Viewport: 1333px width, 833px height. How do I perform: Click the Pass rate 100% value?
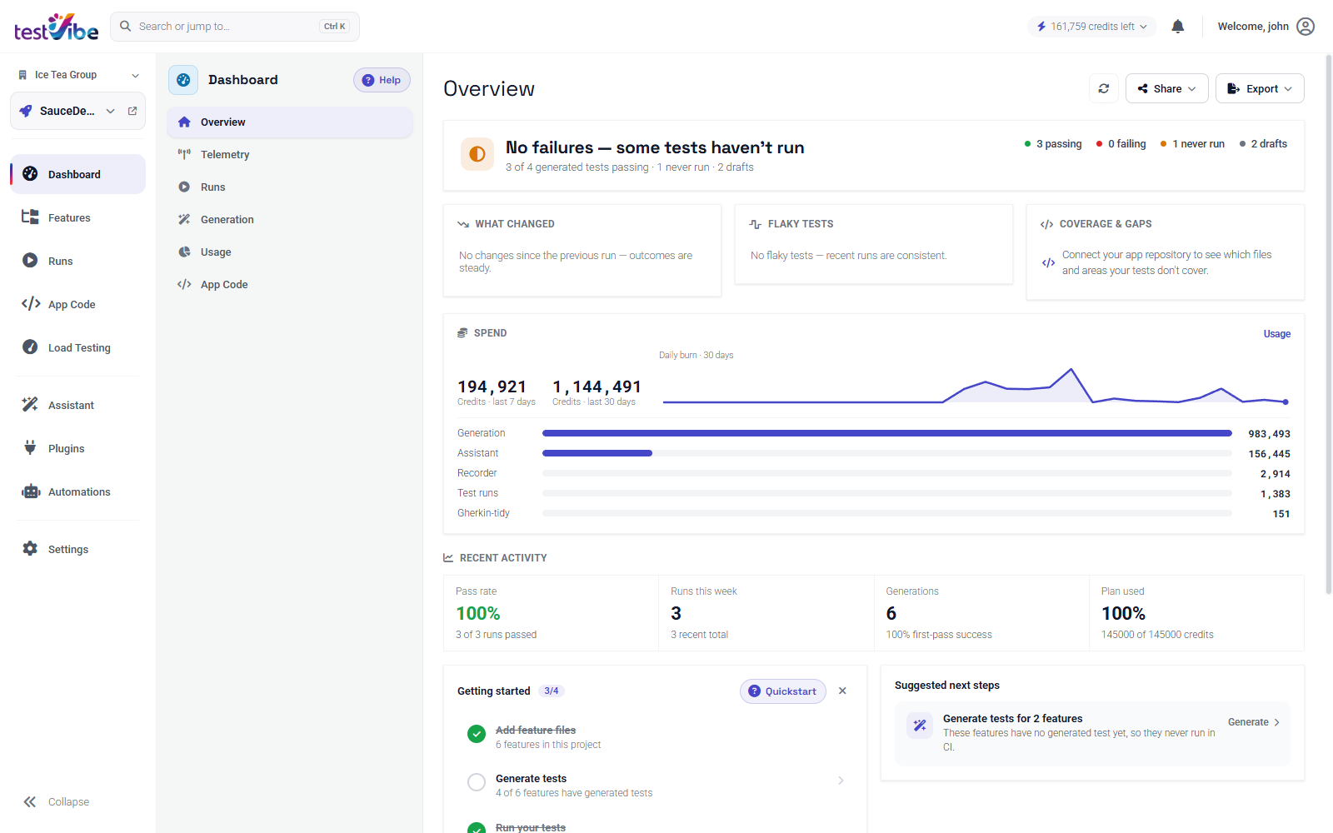(478, 614)
